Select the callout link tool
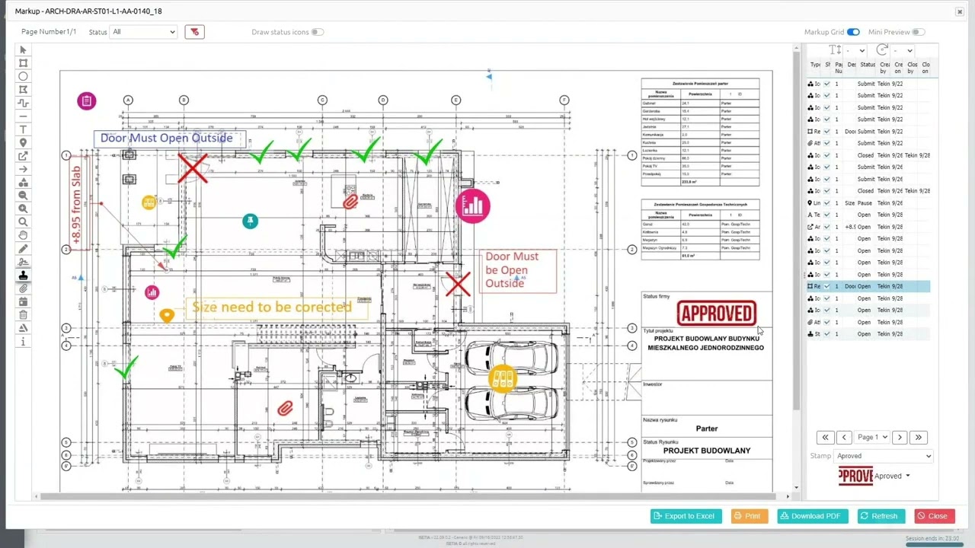Screen dimensions: 975x548 (x=23, y=156)
